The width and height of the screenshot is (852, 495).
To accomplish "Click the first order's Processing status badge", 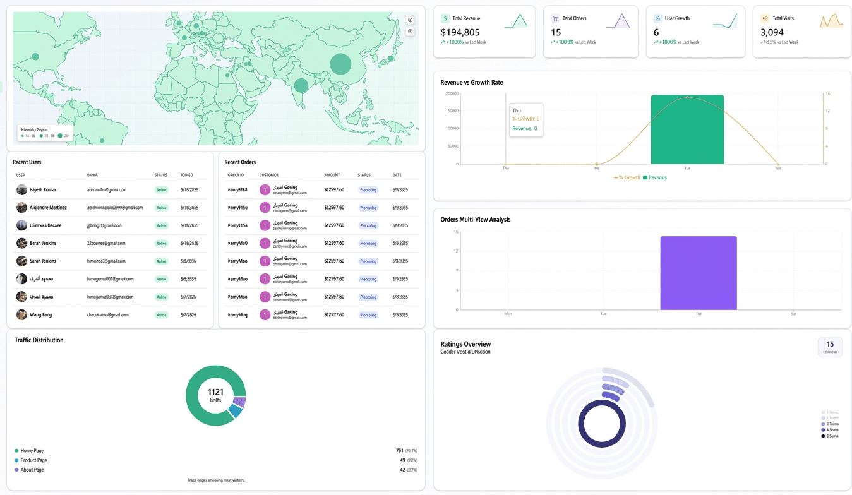I will [368, 189].
